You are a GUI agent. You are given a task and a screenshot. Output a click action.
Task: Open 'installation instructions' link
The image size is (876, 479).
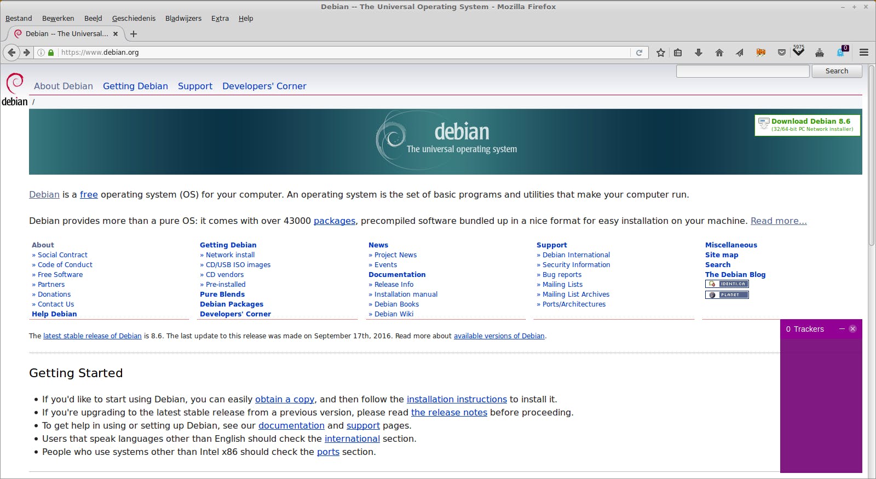click(457, 399)
